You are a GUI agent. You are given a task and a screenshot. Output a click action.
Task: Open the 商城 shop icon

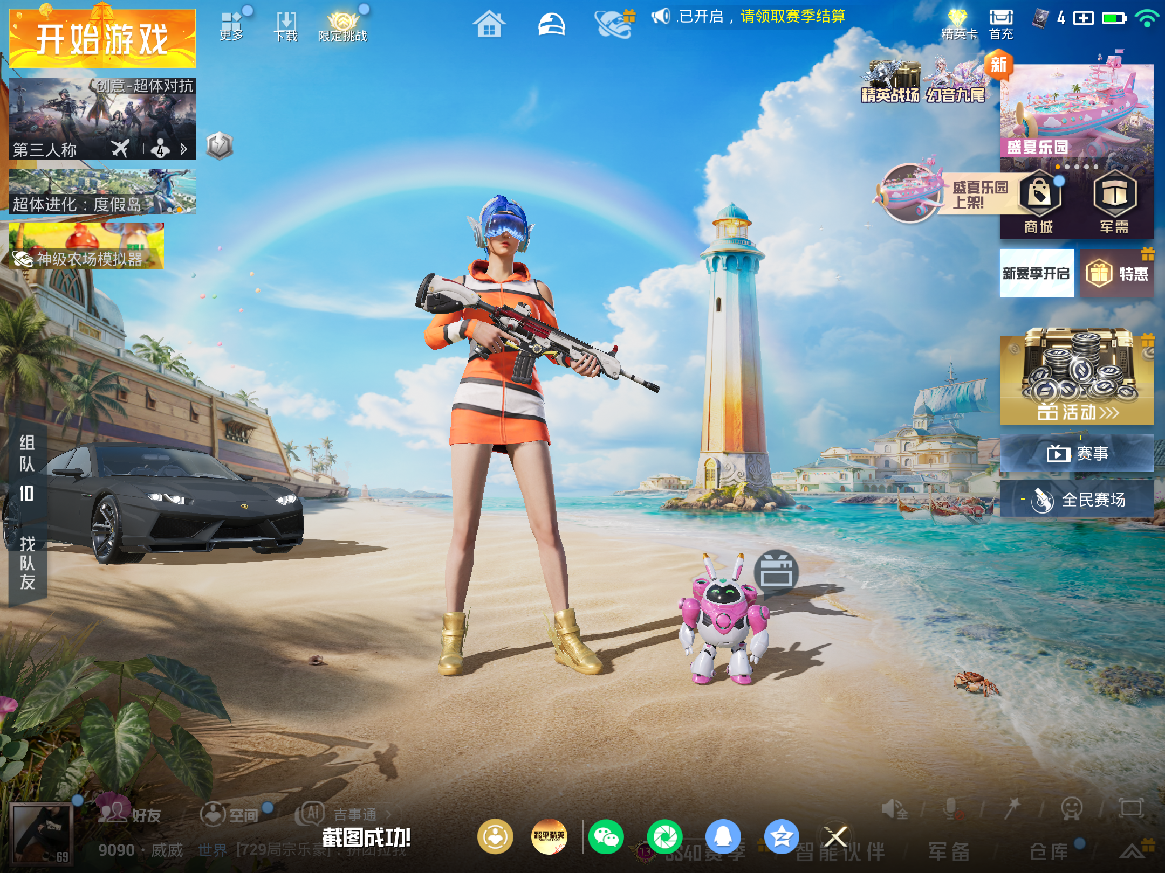pyautogui.click(x=1039, y=203)
